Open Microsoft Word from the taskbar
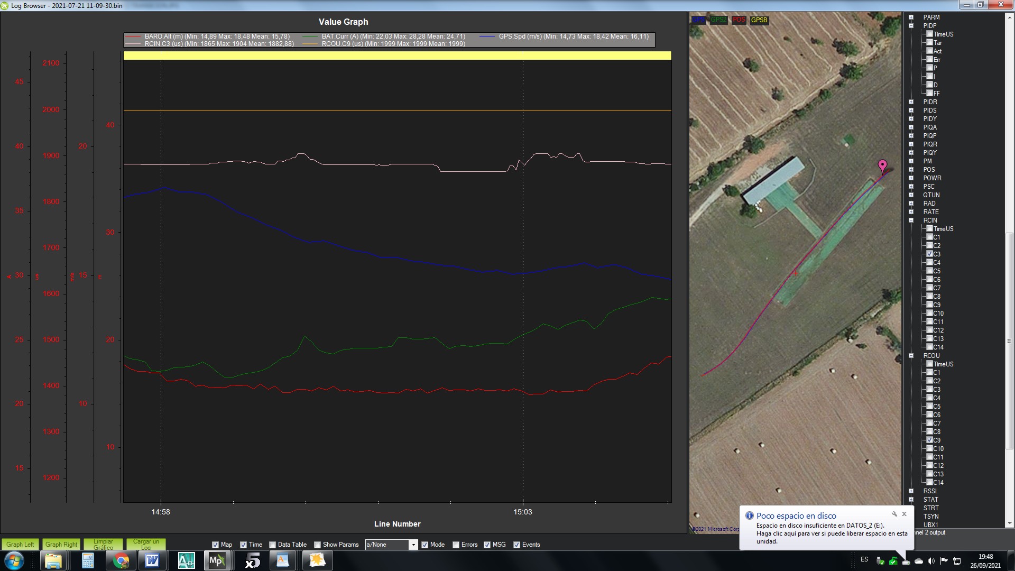 (152, 560)
